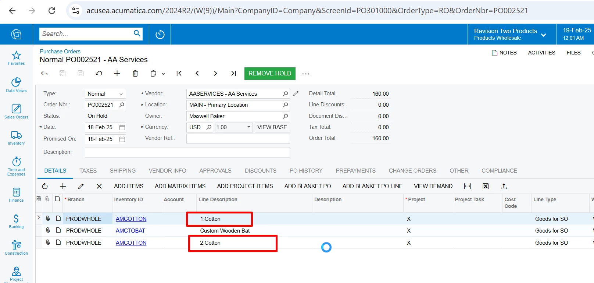Add a new row to details grid
Image resolution: width=594 pixels, height=283 pixels.
[63, 186]
